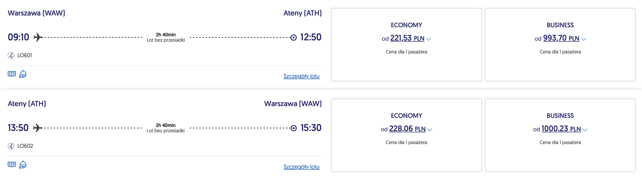Click meal service icon on the LO601 flight
The height and width of the screenshot is (178, 642).
click(x=23, y=74)
